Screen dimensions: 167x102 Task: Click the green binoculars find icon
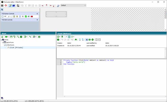pos(76,40)
